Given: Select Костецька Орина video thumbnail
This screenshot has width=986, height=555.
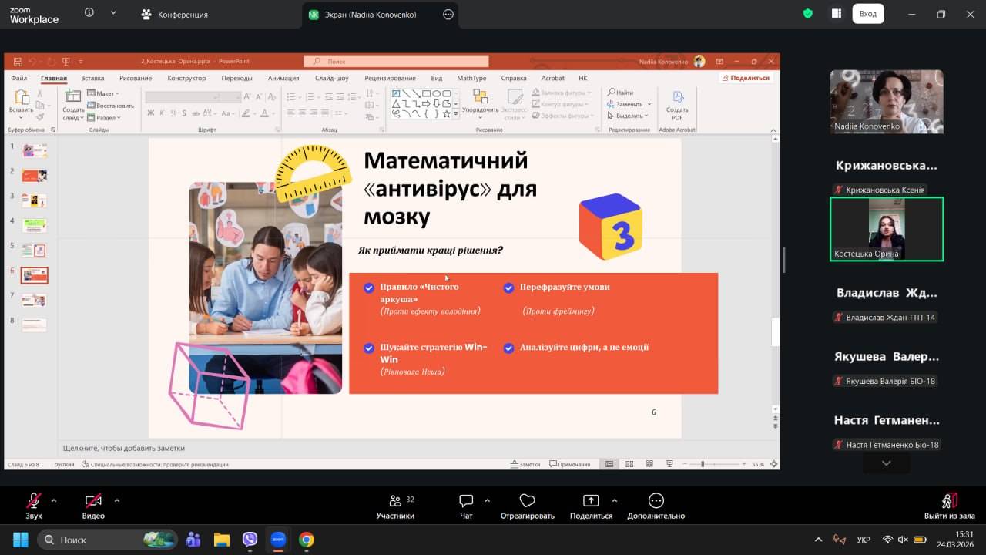Looking at the screenshot, I should [886, 229].
